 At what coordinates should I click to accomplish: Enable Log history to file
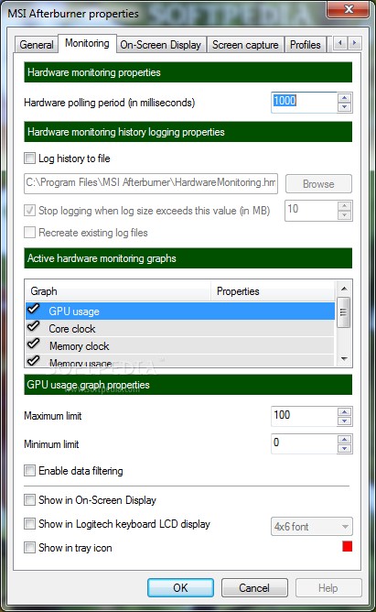pyautogui.click(x=29, y=158)
